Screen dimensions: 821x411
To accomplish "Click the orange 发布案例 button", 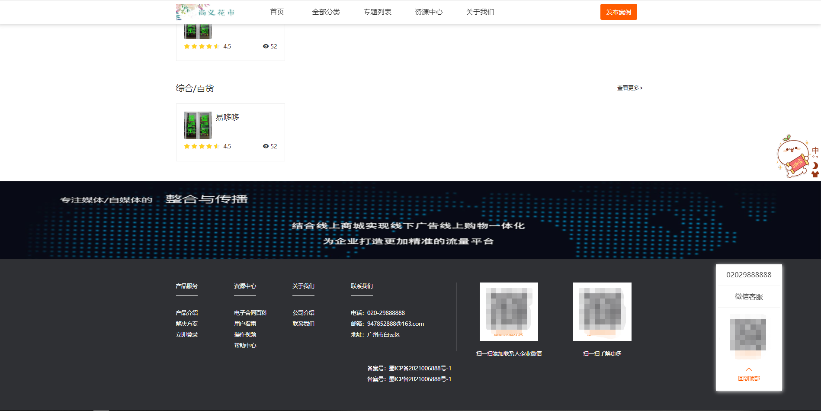I will 619,12.
